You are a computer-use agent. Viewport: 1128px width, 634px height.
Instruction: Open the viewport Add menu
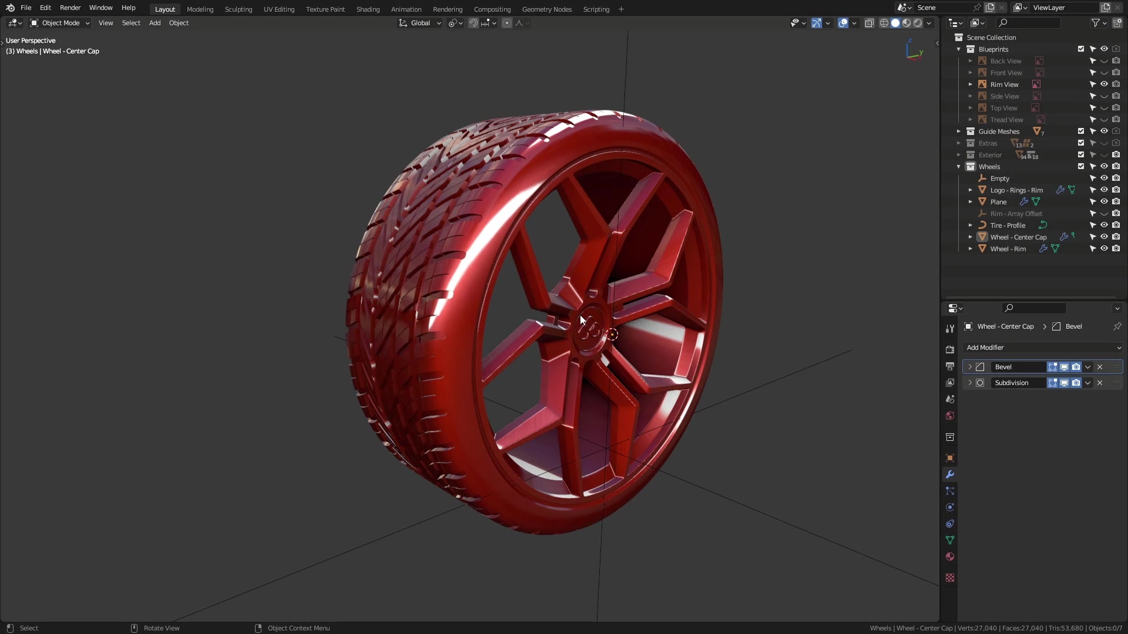(155, 23)
